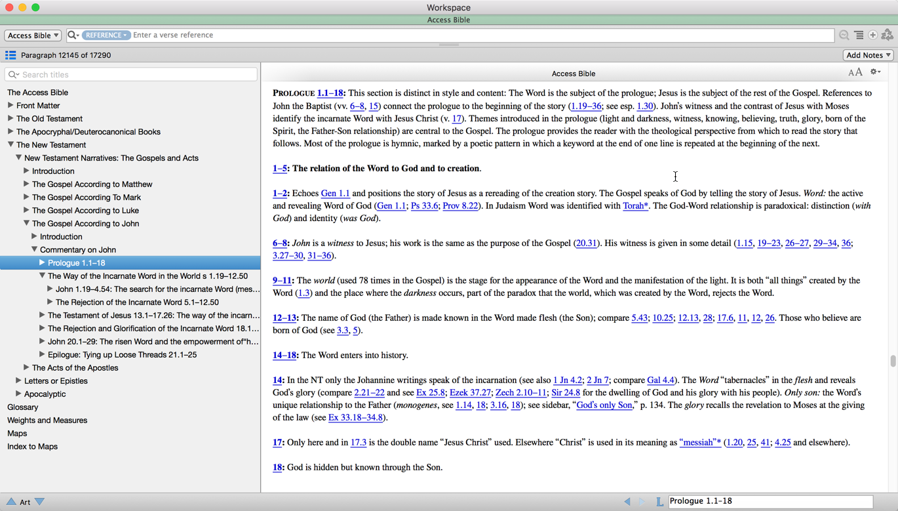The height and width of the screenshot is (511, 898).
Task: Open the 20.31 verse link
Action: coord(586,243)
